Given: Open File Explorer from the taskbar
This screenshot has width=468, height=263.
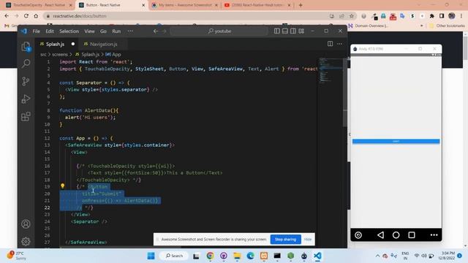Looking at the screenshot, I should (x=237, y=256).
